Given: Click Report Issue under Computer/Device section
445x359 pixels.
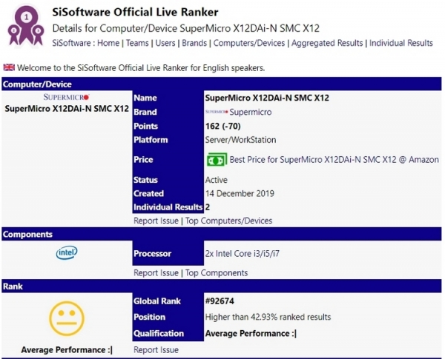Looking at the screenshot, I should pyautogui.click(x=156, y=221).
